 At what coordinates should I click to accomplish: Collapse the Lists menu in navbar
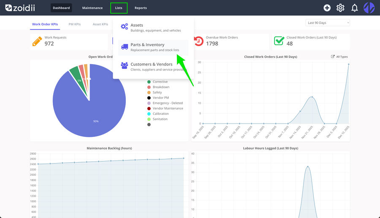pyautogui.click(x=119, y=8)
